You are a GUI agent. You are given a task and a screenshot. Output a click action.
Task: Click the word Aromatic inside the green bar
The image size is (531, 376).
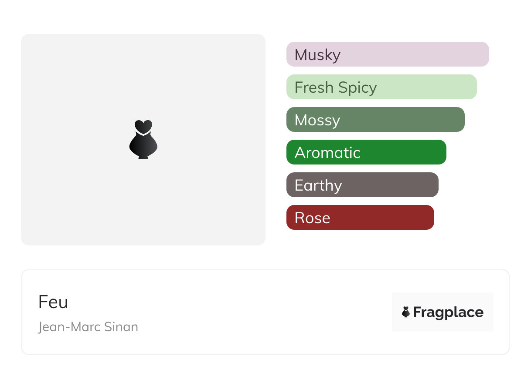click(327, 152)
